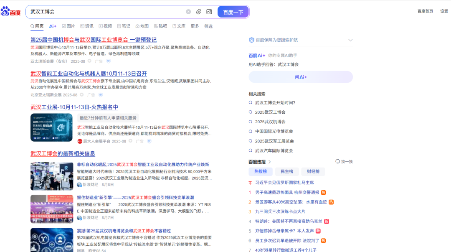
Task: Expand the 更多 more options menu
Action: [x=194, y=26]
